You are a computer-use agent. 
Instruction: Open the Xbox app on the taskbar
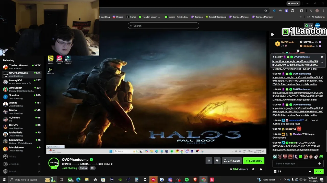pyautogui.click(x=70, y=180)
